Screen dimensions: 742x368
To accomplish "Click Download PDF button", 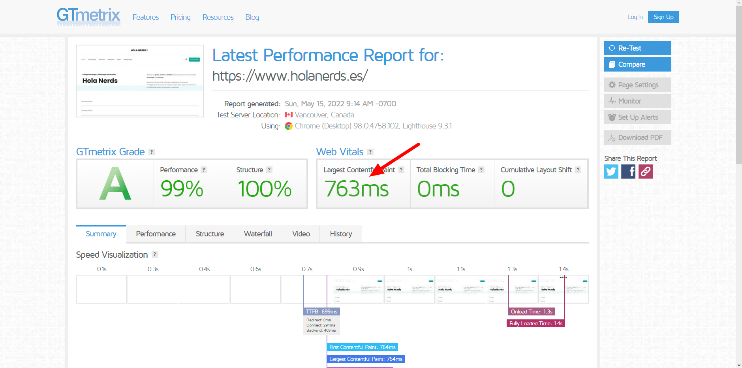I will [637, 137].
